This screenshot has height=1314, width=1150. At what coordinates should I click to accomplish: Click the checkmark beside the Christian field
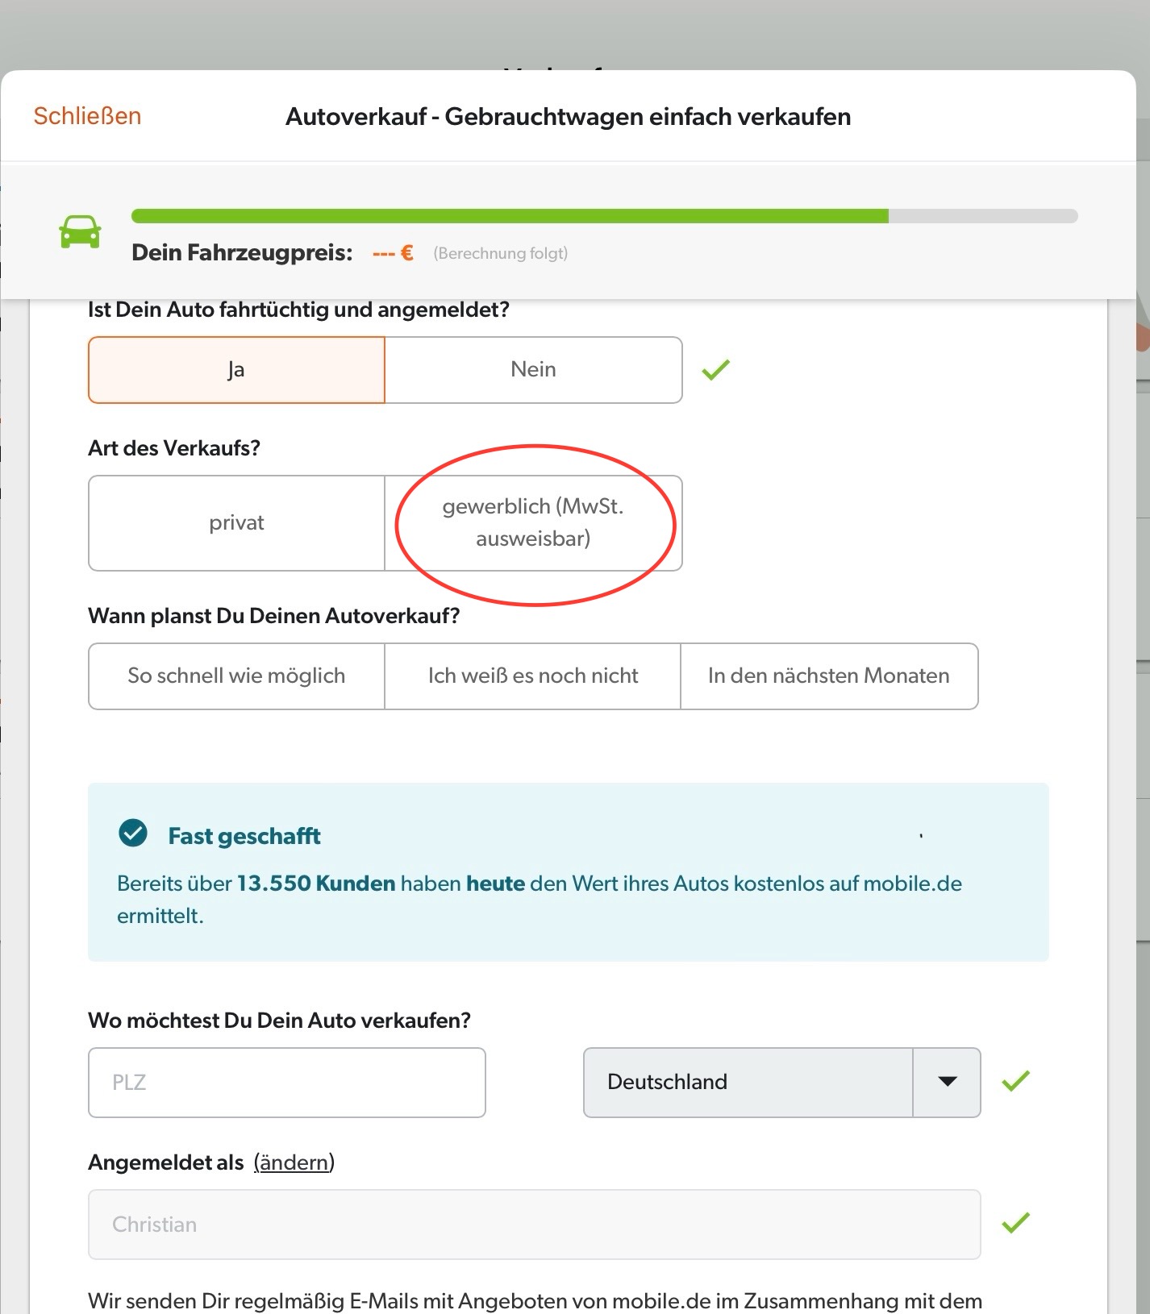pyautogui.click(x=1015, y=1223)
